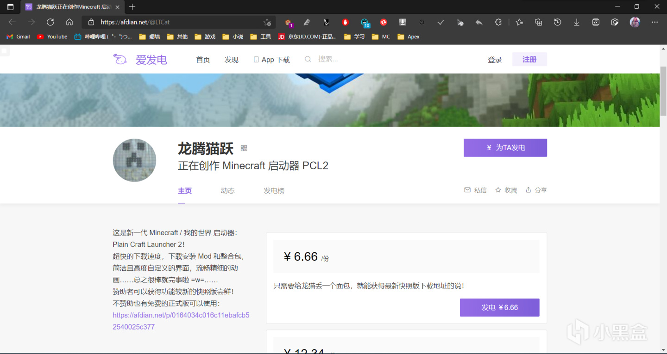The width and height of the screenshot is (667, 354).
Task: Open the afdian.net/p/0164034c... link
Action: 181,321
